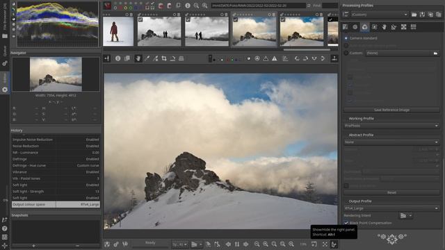Click the Save Reference Image button
The image size is (445, 250).
[x=391, y=110]
